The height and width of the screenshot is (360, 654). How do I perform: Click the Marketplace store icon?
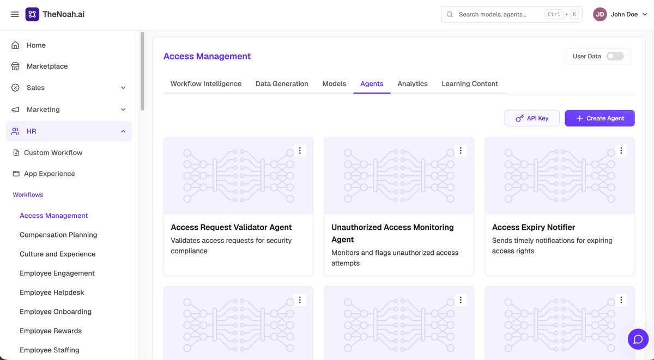coord(16,66)
